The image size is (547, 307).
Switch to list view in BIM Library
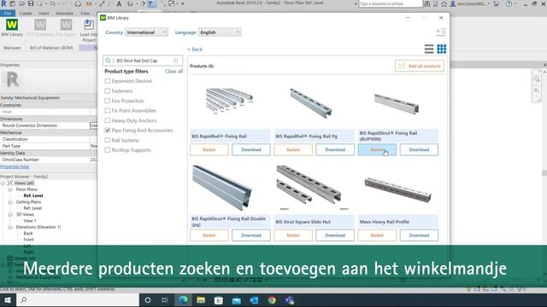pos(429,49)
